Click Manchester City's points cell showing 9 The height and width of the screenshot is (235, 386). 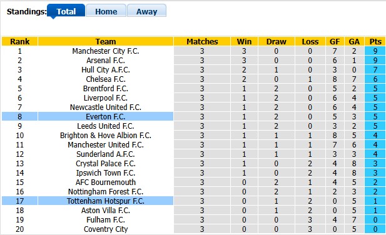point(375,51)
